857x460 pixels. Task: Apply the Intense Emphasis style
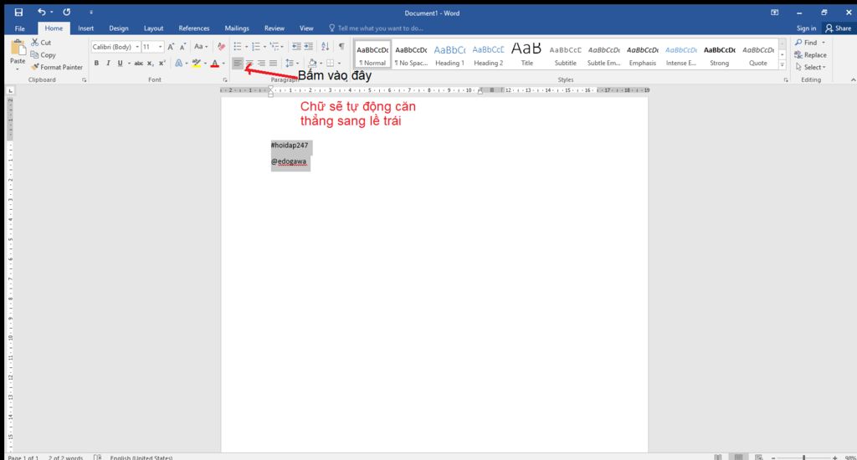click(x=681, y=54)
